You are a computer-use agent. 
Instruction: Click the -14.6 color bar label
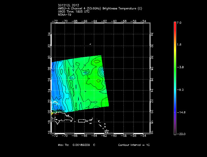click(x=180, y=112)
